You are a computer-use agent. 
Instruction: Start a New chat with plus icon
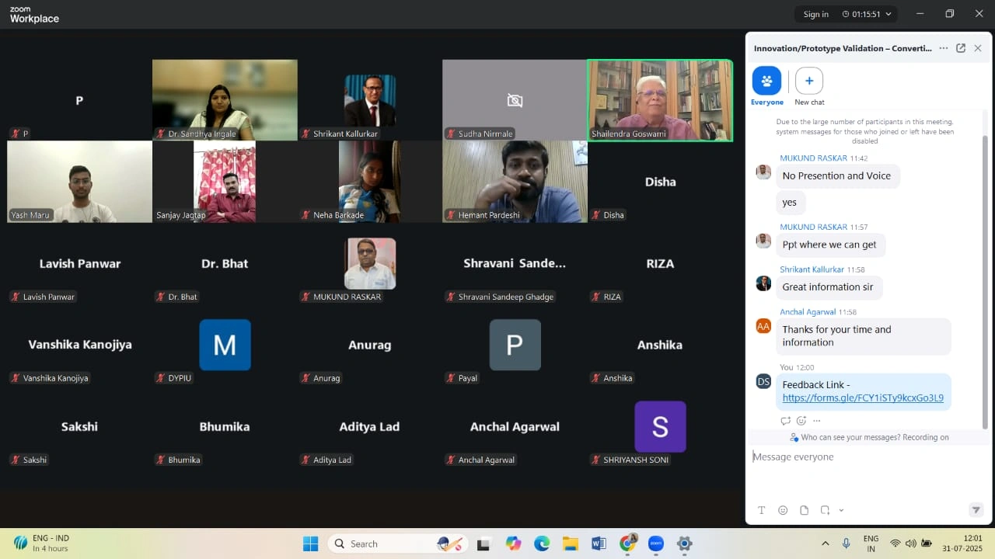tap(808, 82)
